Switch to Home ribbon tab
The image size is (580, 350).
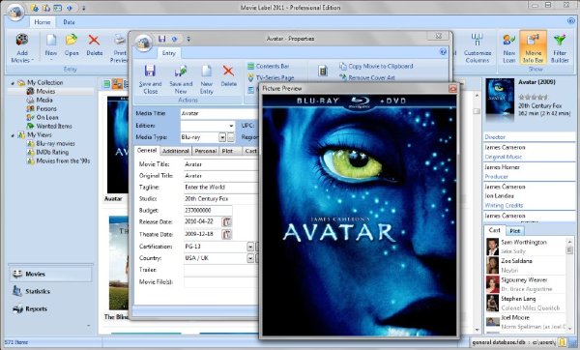click(43, 22)
